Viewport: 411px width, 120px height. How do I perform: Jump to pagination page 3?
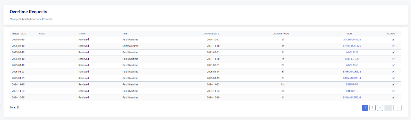pos(380,108)
